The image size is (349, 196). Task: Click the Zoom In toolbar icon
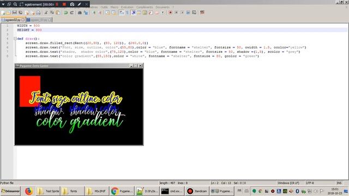click(94, 13)
